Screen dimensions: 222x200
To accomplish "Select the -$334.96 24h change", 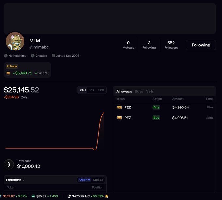I will 11,97.
